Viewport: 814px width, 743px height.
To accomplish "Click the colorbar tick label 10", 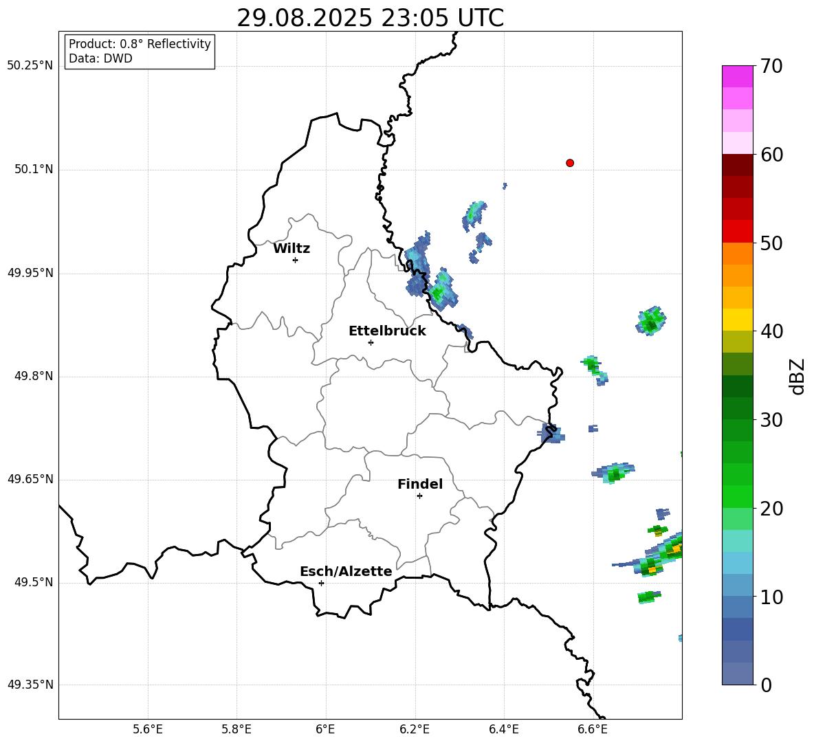I will 771,597.
